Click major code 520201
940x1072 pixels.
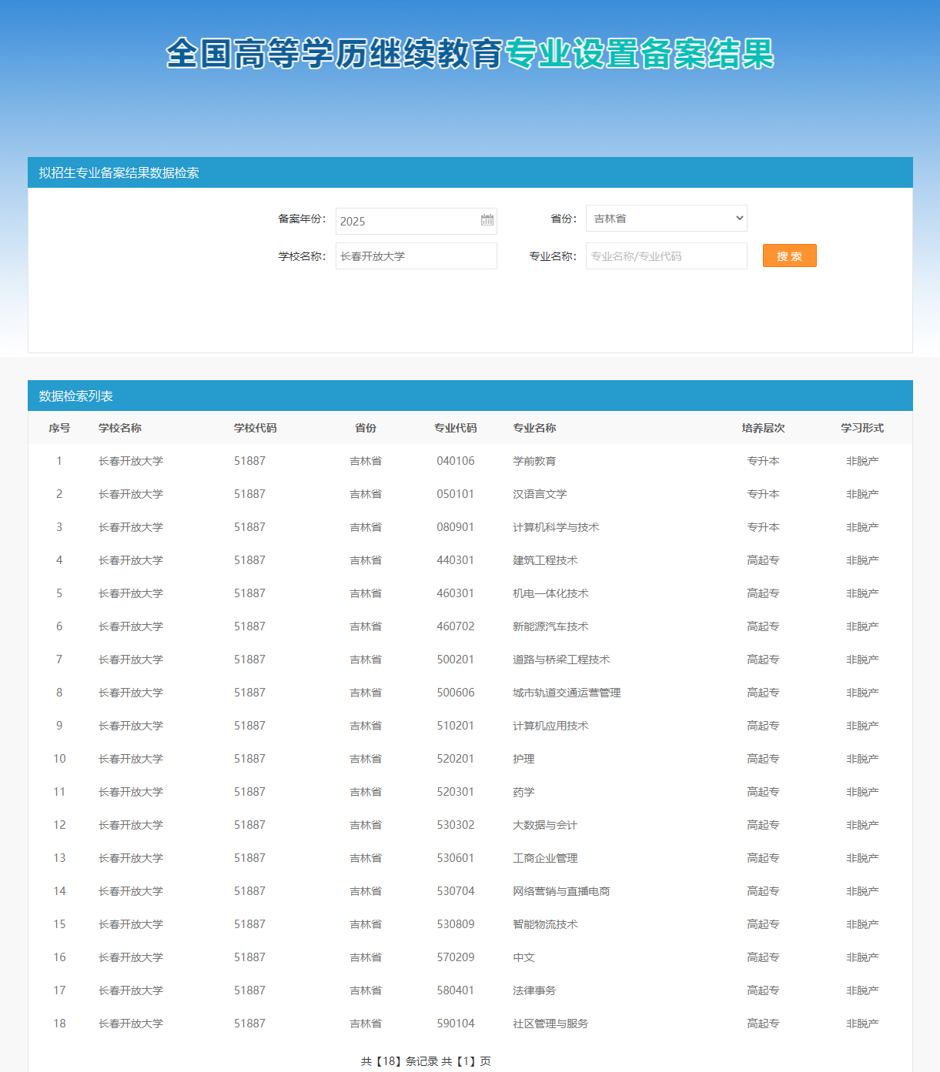coord(456,759)
